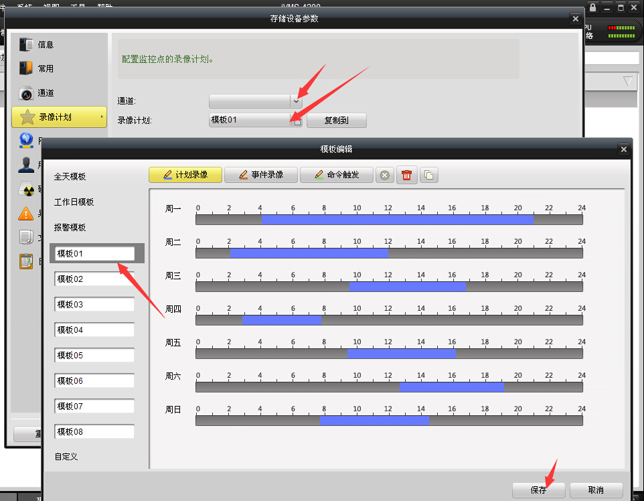Select 工作日模板 weekday template
Image resolution: width=644 pixels, height=501 pixels.
74,202
